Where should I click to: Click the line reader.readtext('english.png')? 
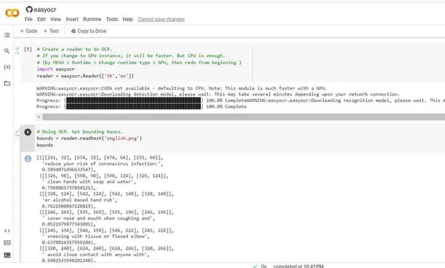[x=89, y=139]
